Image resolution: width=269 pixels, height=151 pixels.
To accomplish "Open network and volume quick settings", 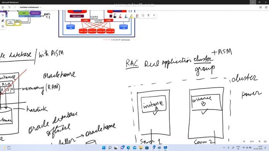I will [x=247, y=148].
